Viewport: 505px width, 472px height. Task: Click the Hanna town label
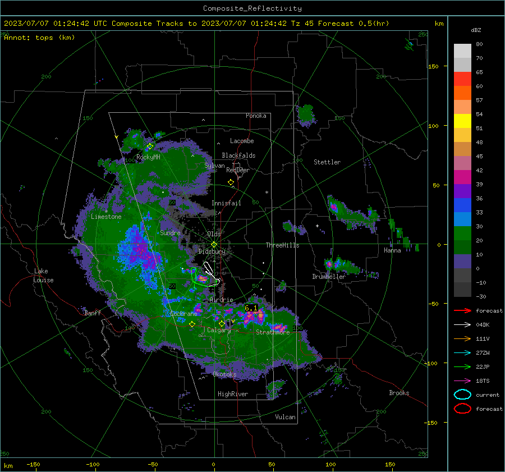click(392, 250)
